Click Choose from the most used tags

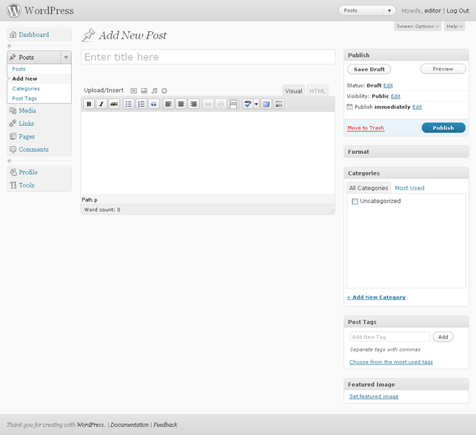click(x=391, y=362)
